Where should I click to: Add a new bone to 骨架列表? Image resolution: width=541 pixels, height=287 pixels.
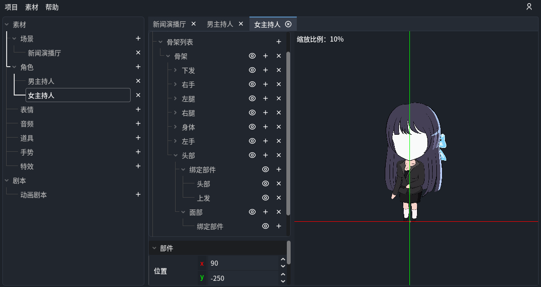279,42
